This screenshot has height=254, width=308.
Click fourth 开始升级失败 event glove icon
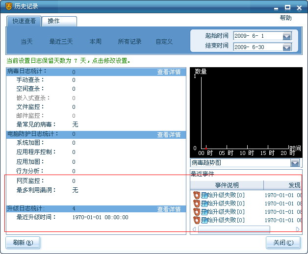click(197, 220)
